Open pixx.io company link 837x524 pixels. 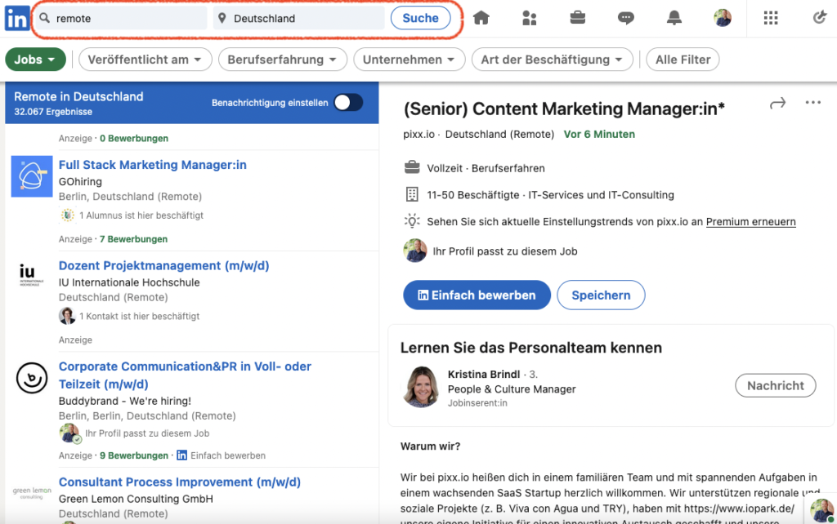[418, 135]
